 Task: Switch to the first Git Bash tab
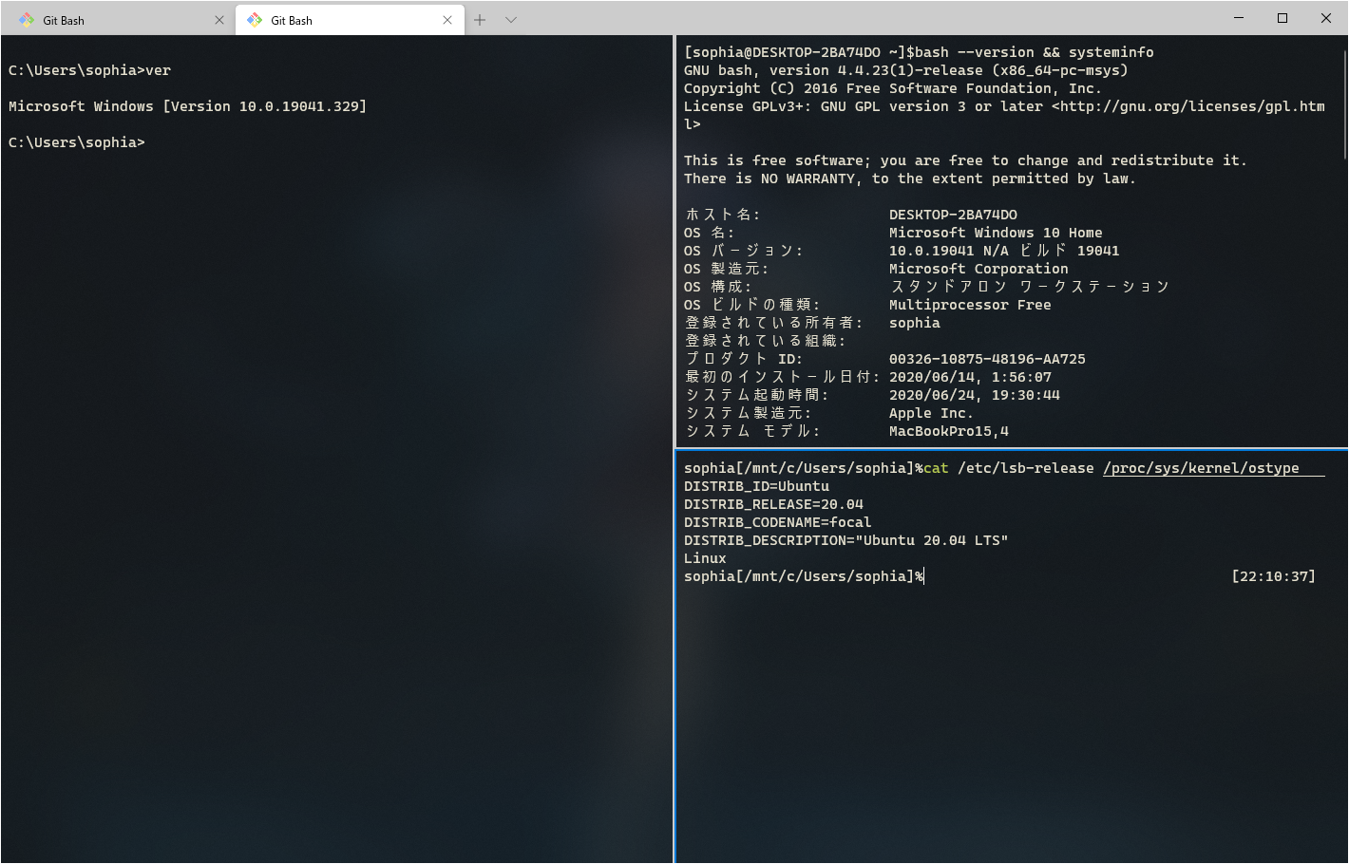click(x=114, y=19)
